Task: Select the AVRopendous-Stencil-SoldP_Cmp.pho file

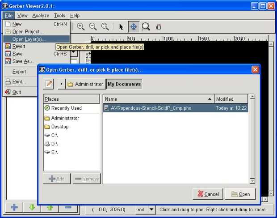Action: (x=176, y=108)
